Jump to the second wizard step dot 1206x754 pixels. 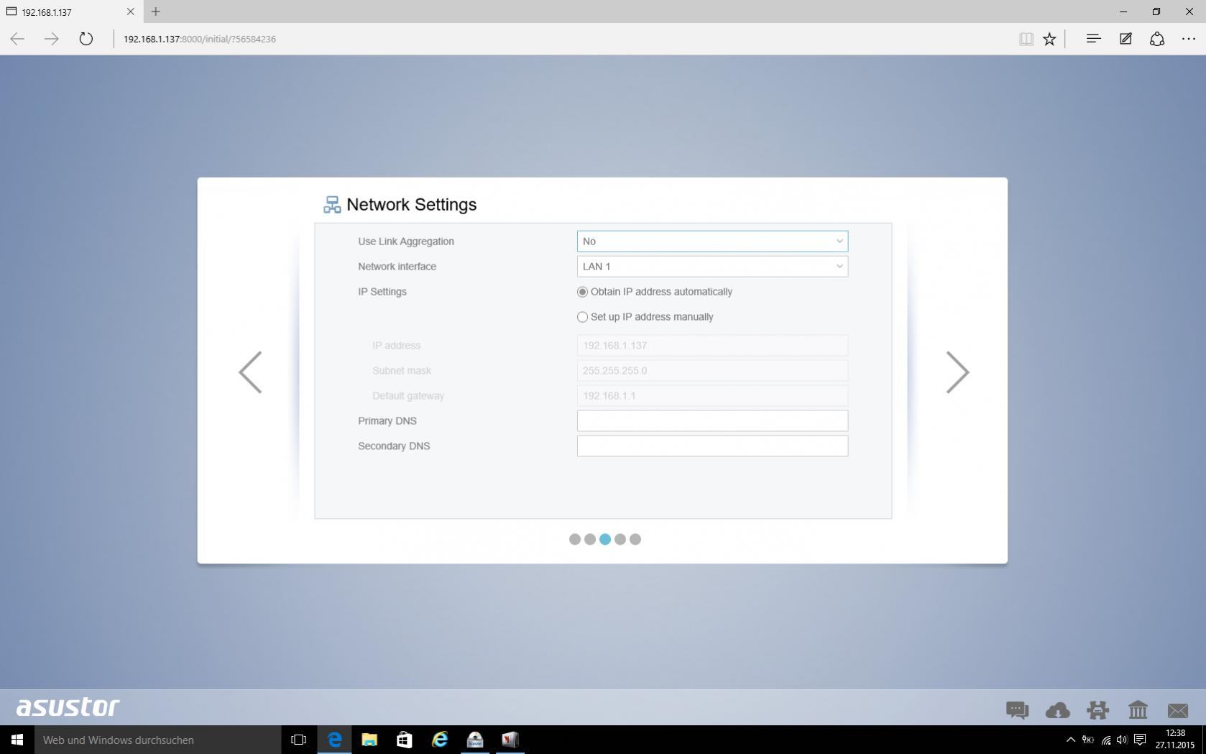pos(590,539)
